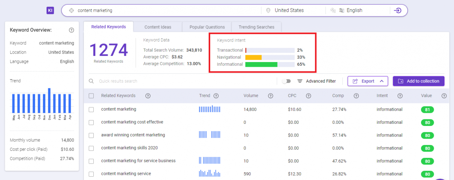Viewport: 454px width, 180px height.
Task: Open the English language selector
Action: pos(354,11)
